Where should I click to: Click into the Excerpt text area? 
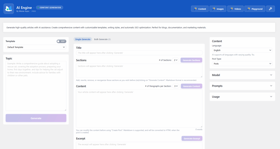pos(139,145)
